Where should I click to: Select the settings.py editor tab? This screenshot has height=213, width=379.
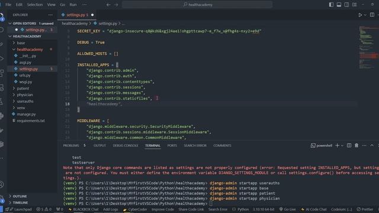[77, 15]
